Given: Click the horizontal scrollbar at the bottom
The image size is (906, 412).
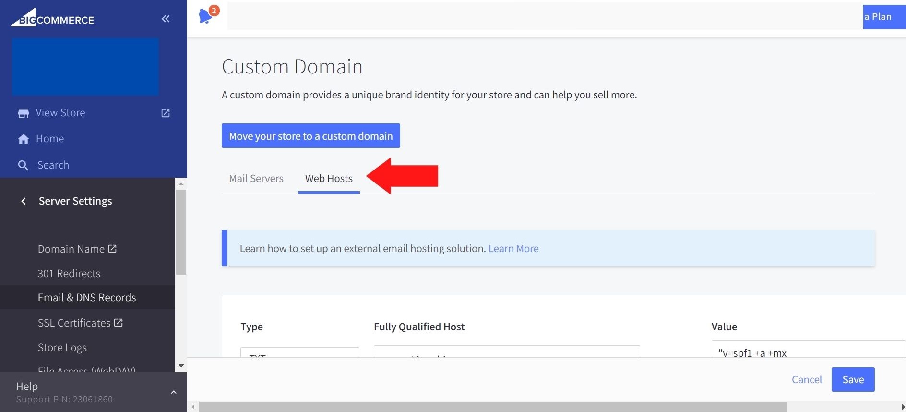Looking at the screenshot, I should pos(492,407).
